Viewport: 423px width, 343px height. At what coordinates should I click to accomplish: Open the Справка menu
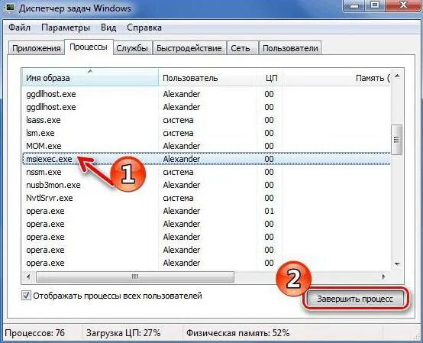point(144,28)
